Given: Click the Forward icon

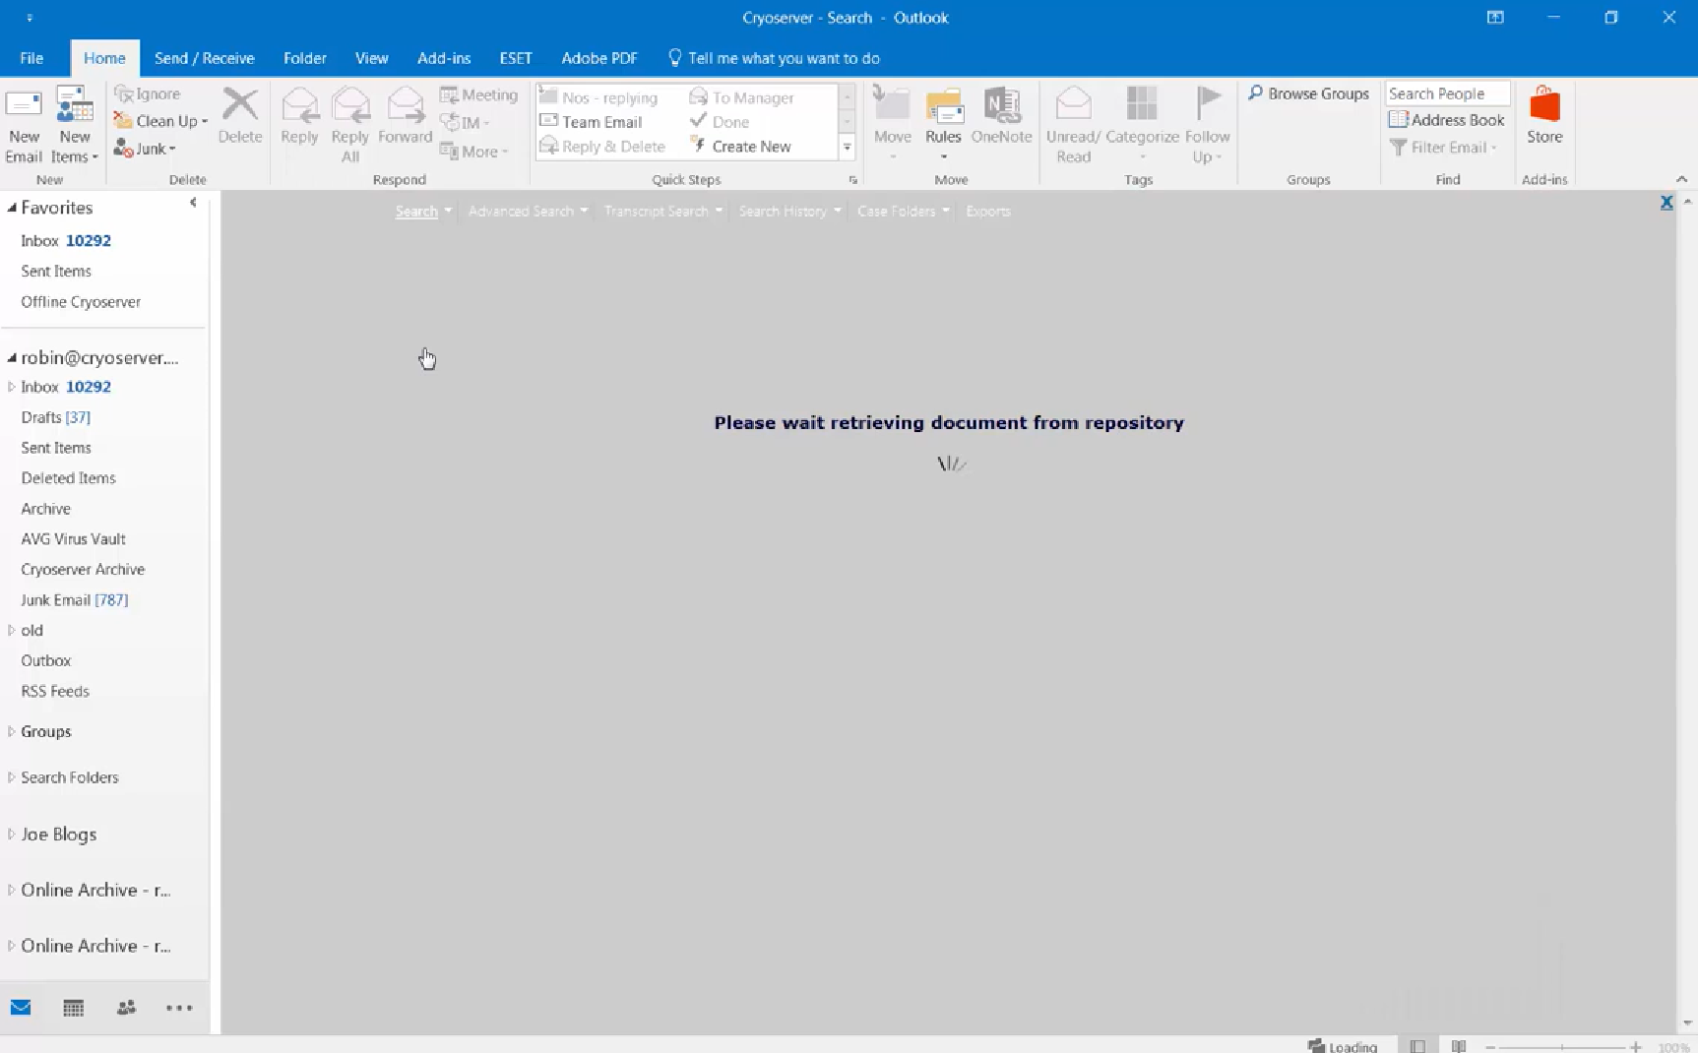Looking at the screenshot, I should [406, 116].
